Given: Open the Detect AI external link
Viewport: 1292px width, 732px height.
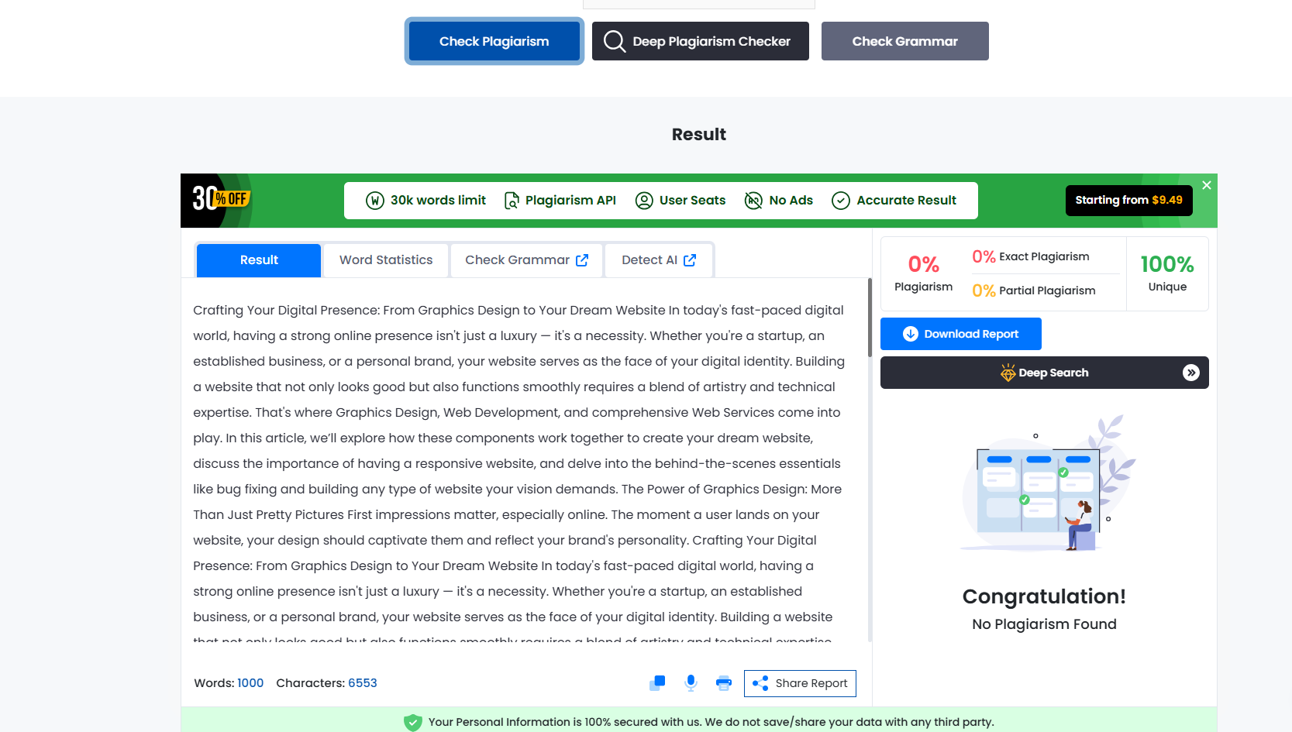Looking at the screenshot, I should 691,259.
